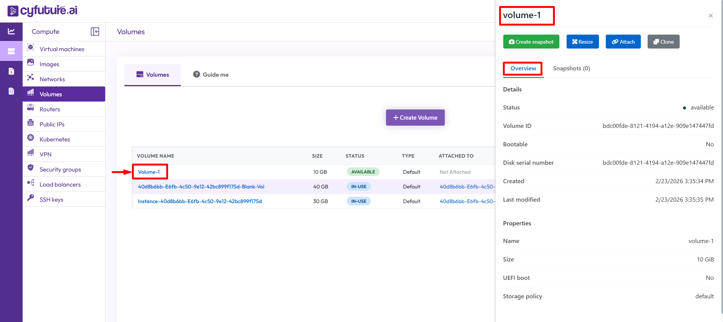This screenshot has height=322, width=723.
Task: Open the billing document icon in left rail
Action: (11, 71)
